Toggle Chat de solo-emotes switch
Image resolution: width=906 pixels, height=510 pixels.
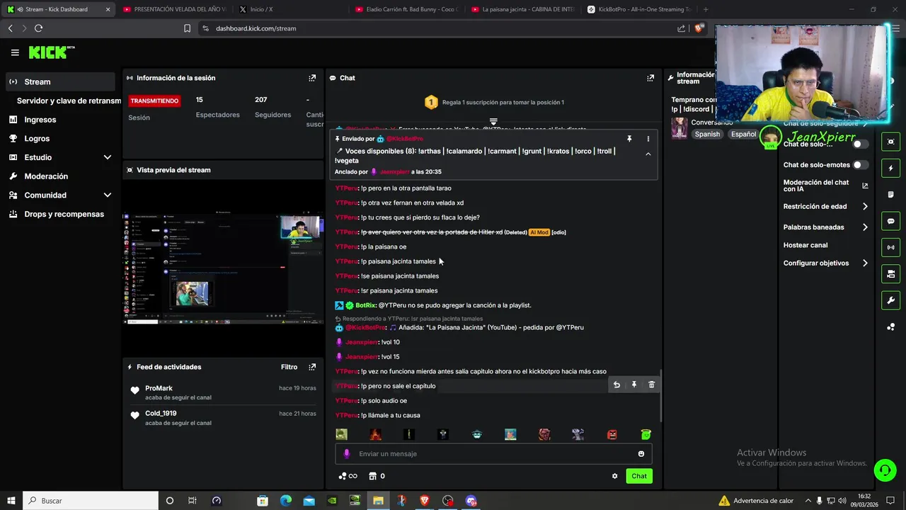pos(861,165)
